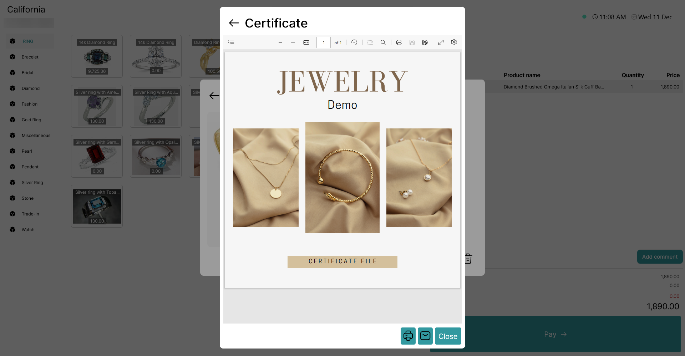Click the California store title

pyautogui.click(x=26, y=10)
